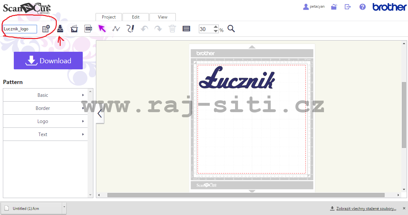Activate the purple selection arrow tool

102,28
